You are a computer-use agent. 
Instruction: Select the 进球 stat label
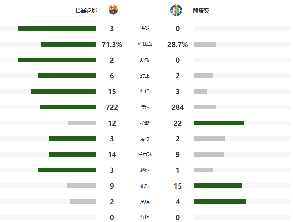click(x=145, y=29)
